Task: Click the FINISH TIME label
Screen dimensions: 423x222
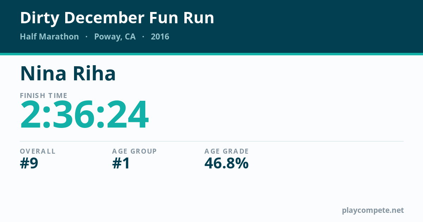Action: pos(44,95)
